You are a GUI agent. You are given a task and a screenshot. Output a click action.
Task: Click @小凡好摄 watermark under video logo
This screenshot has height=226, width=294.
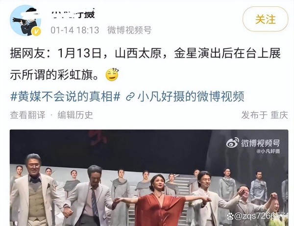coord(268,151)
